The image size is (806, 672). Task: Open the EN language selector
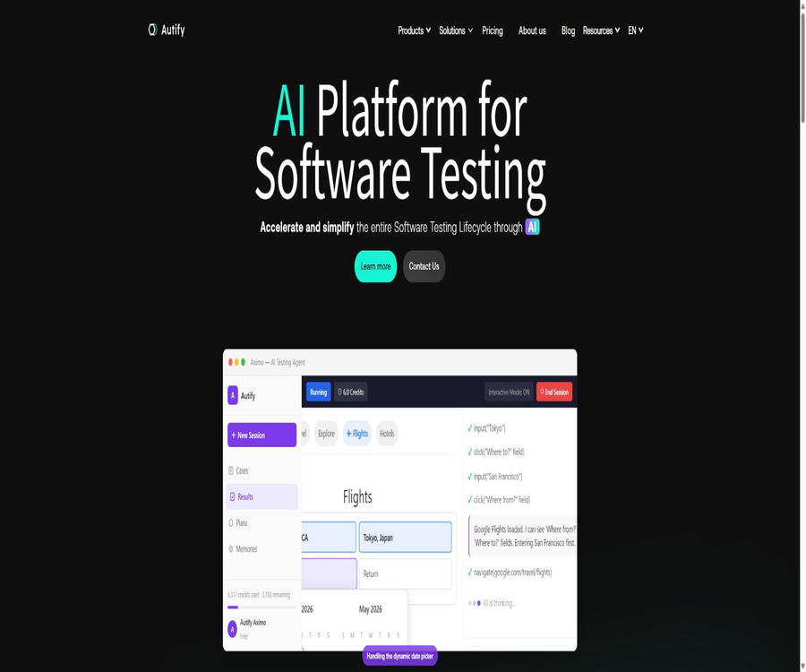[635, 30]
